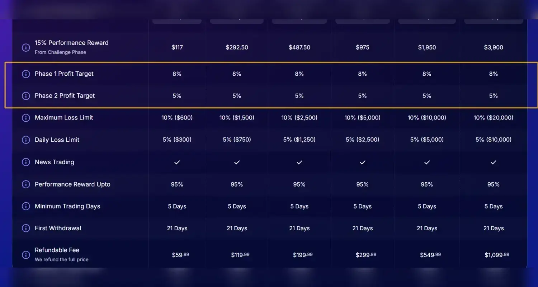Click News Trading checkmark in third plan column
Image resolution: width=538 pixels, height=287 pixels.
pos(299,162)
